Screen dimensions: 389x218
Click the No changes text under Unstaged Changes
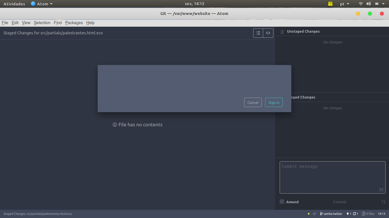333,42
